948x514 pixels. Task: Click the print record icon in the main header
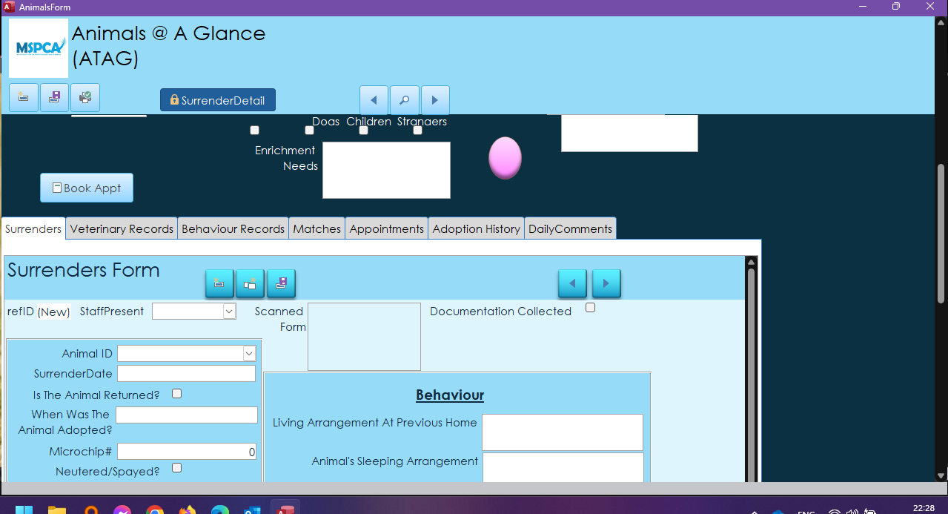(85, 97)
